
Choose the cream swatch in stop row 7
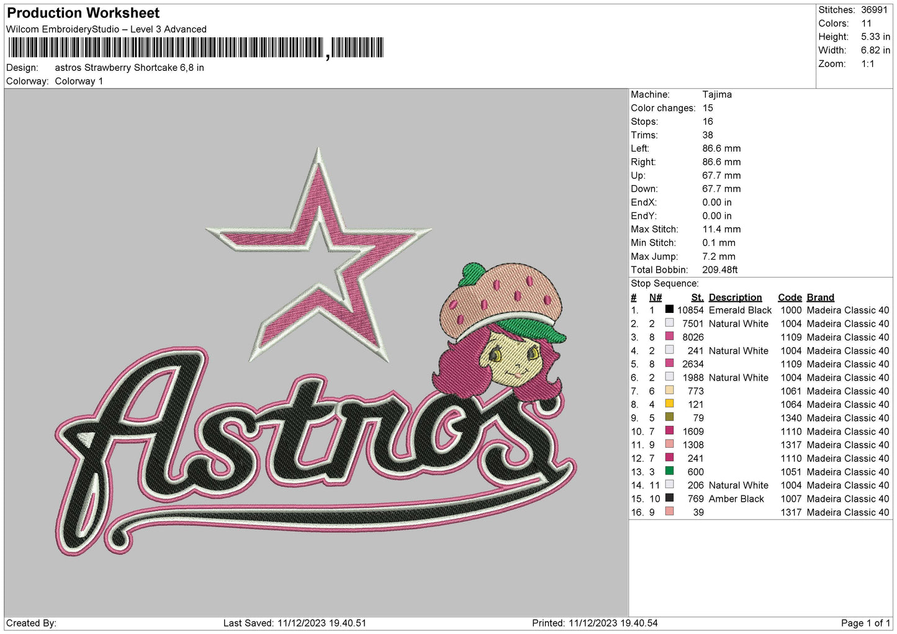click(x=669, y=391)
